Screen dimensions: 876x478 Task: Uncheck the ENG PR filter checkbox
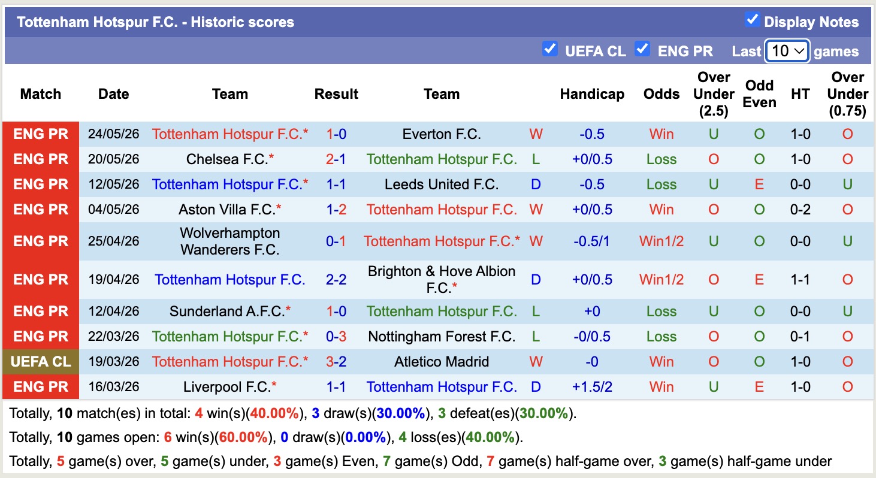pos(642,49)
